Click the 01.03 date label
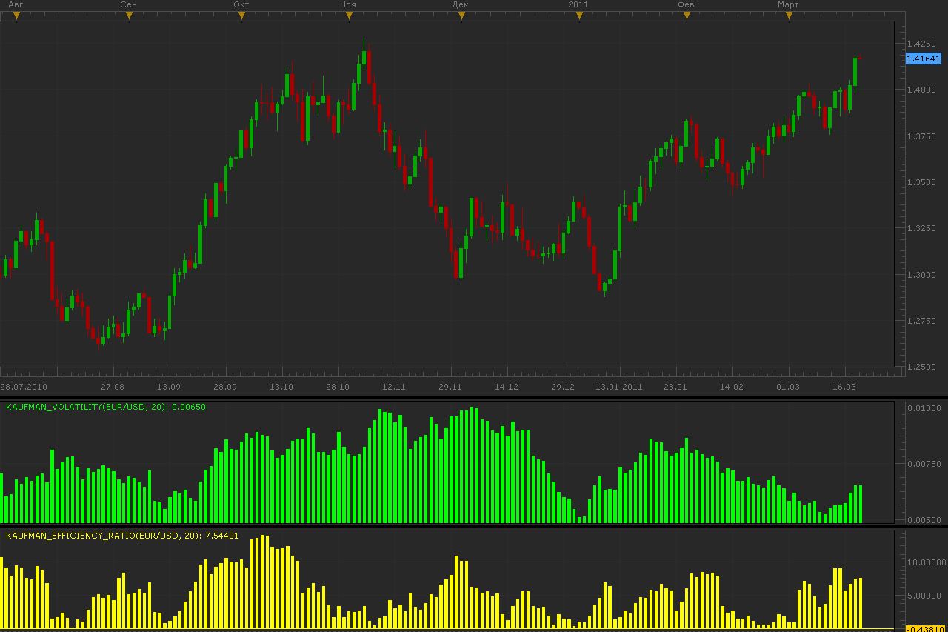 [x=788, y=387]
